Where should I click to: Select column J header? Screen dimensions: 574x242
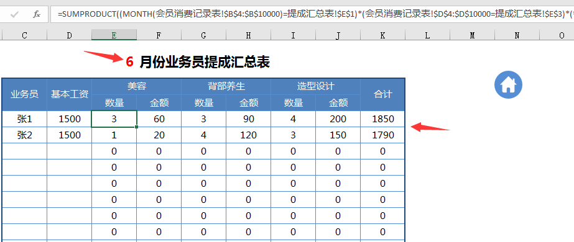338,35
